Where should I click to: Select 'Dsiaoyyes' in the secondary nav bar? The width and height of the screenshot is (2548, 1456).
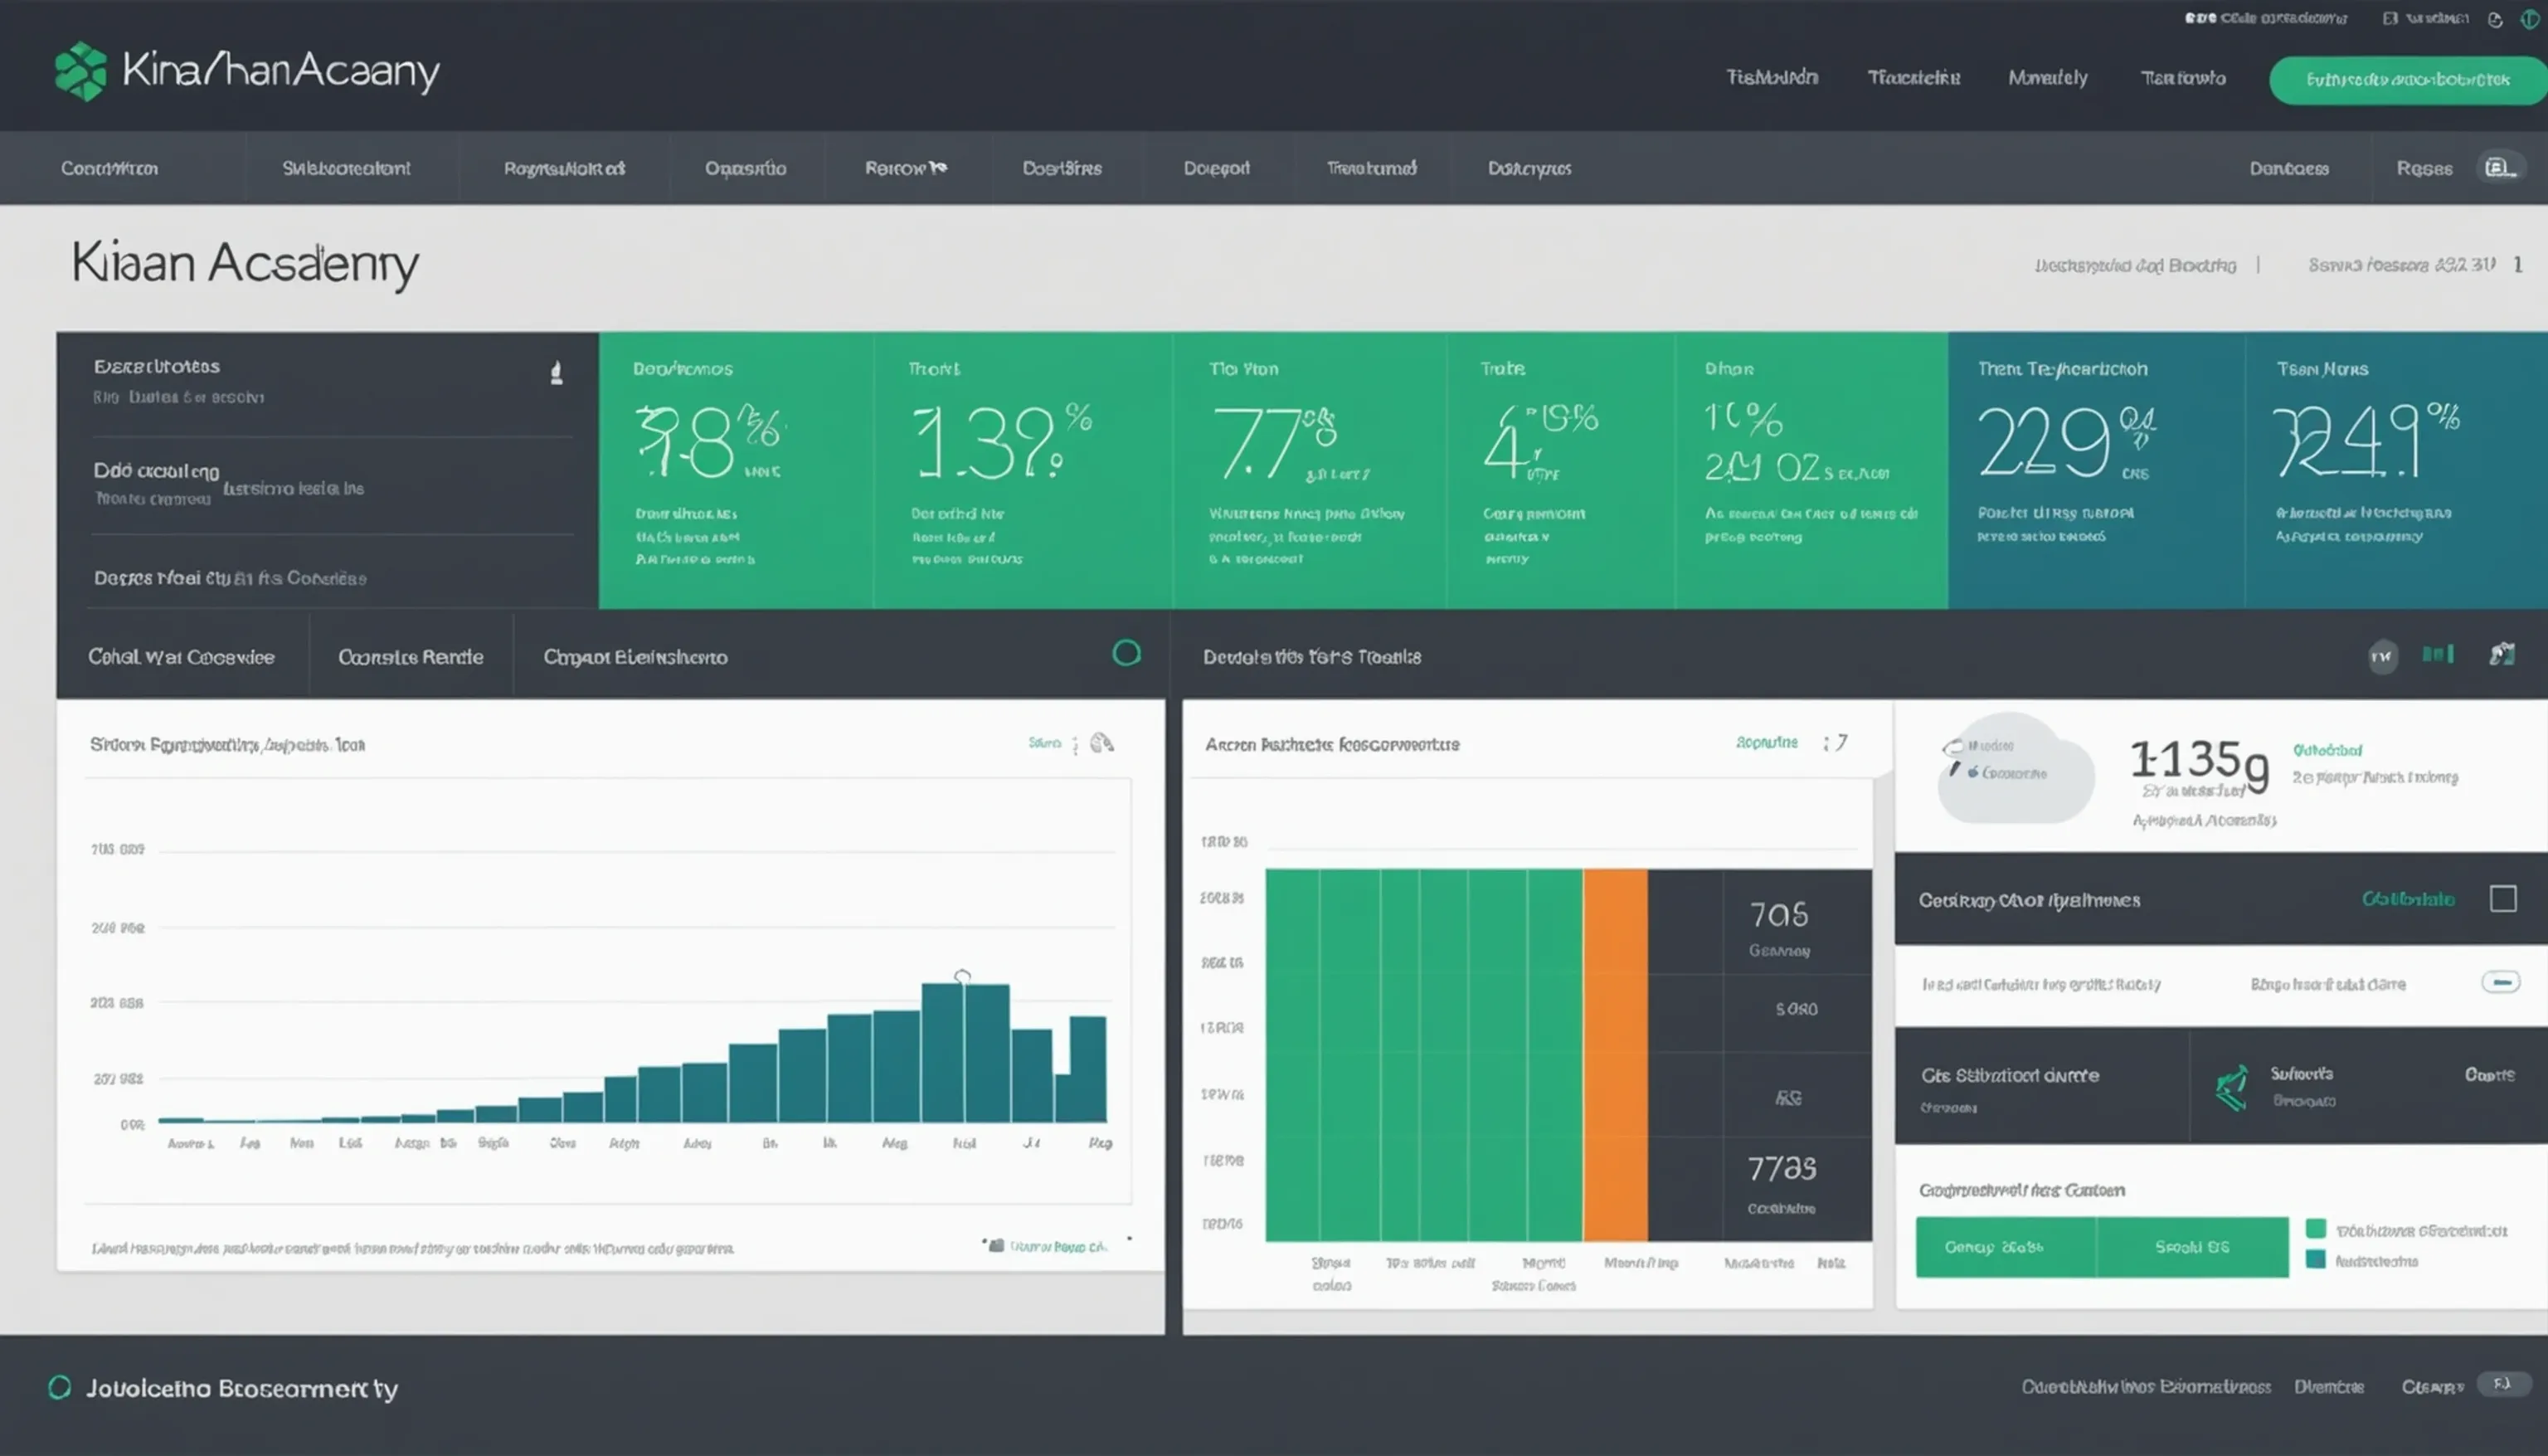1529,168
